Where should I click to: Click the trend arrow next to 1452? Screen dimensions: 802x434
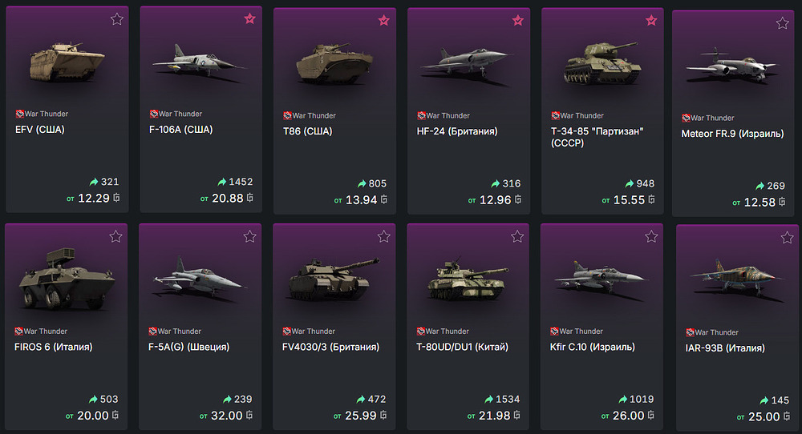(x=221, y=183)
